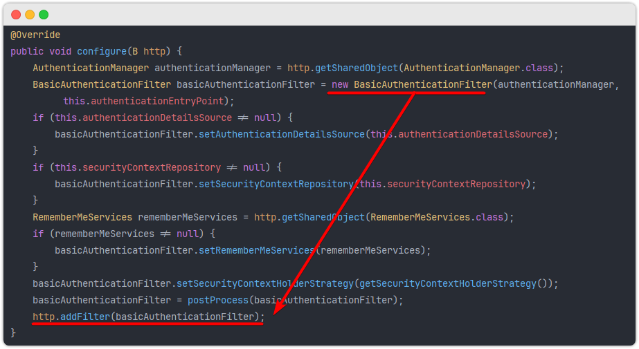Click getSharedObject on the AuthenticationManager line
Viewport: 639px width, 349px height.
[357, 68]
